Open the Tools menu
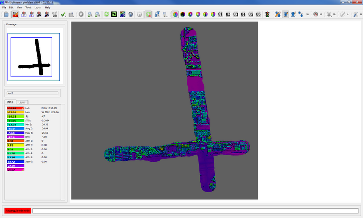The height and width of the screenshot is (218, 363). (x=28, y=8)
